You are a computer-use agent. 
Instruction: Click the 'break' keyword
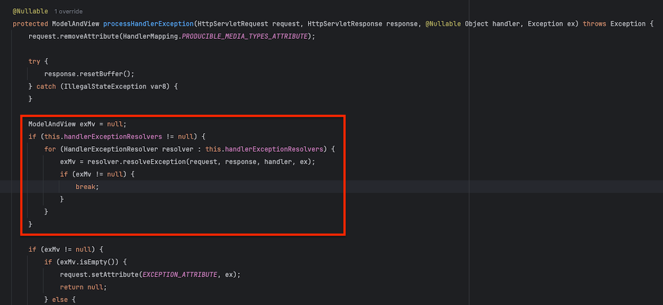click(x=85, y=187)
